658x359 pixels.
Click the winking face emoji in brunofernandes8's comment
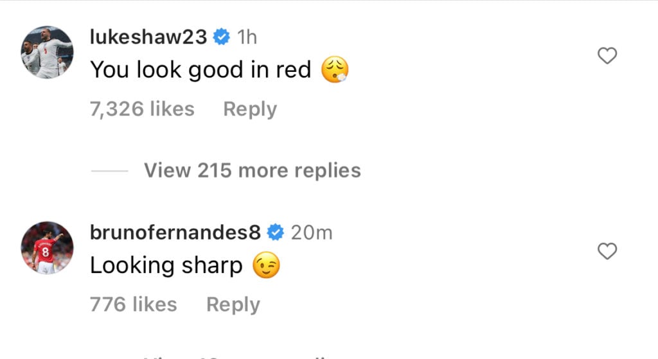click(266, 265)
